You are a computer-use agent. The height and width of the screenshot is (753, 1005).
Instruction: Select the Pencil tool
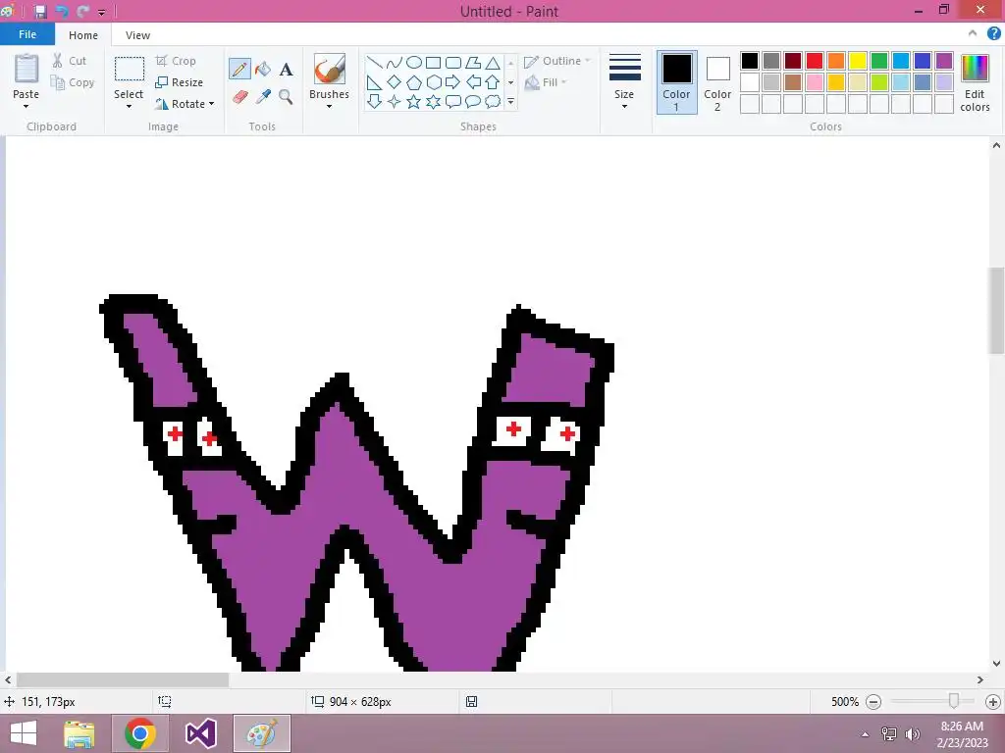click(x=239, y=70)
